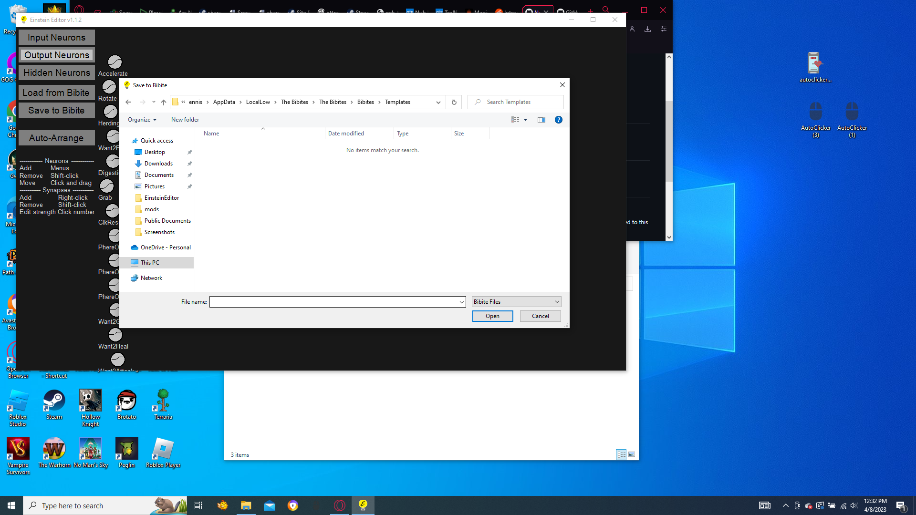Viewport: 916px width, 515px height.
Task: Open browser downloads icon in background window
Action: point(647,29)
